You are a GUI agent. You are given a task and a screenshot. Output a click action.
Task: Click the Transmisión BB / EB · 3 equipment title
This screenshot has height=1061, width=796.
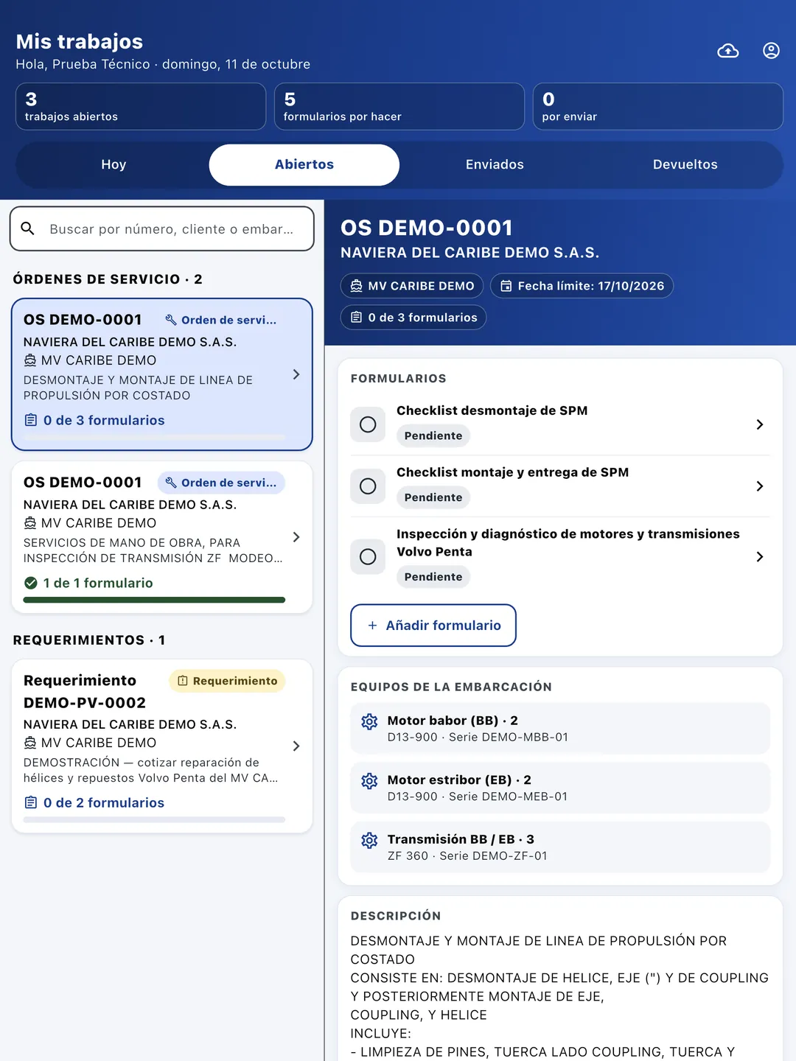461,839
